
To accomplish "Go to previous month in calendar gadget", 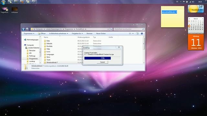I will tap(189, 19).
